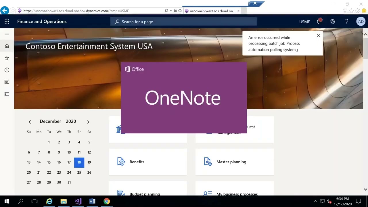This screenshot has height=207, width=368.
Task: Open Recent clock icon in sidebar
Action: 7,70
